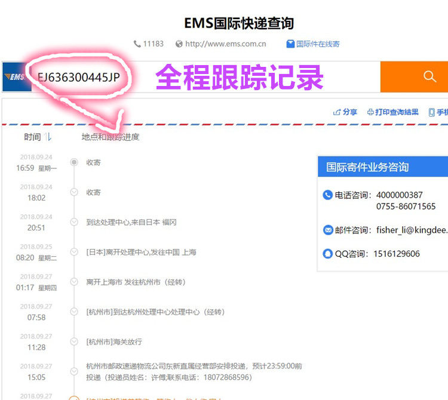The width and height of the screenshot is (448, 400).
Task: Select the 01:17 离开上海市 timeline marker
Action: click(x=74, y=282)
